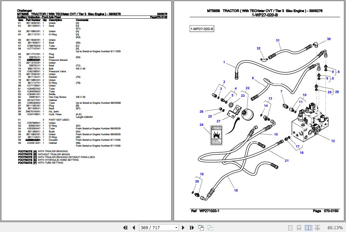Go forward to the next view
The height and width of the screenshot is (232, 346).
coord(210,228)
